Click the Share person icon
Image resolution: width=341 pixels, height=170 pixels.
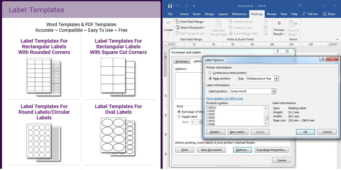tap(325, 14)
